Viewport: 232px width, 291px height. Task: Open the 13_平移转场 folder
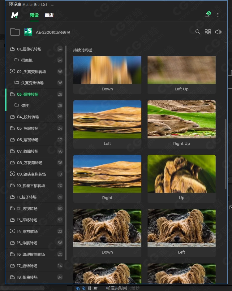(35, 220)
